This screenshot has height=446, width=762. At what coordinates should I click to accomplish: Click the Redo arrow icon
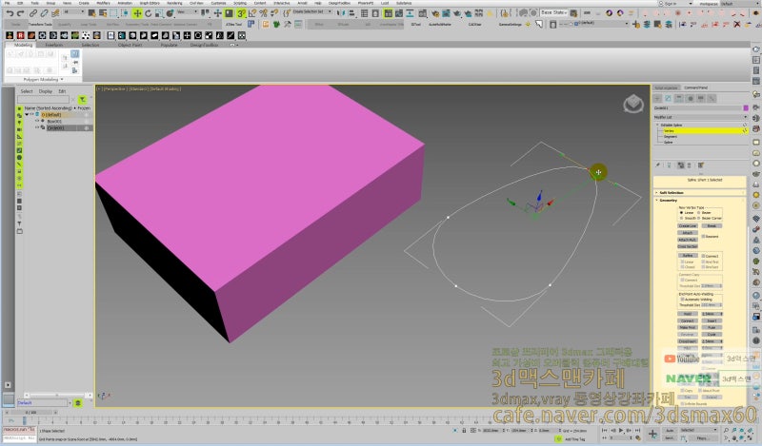20,13
